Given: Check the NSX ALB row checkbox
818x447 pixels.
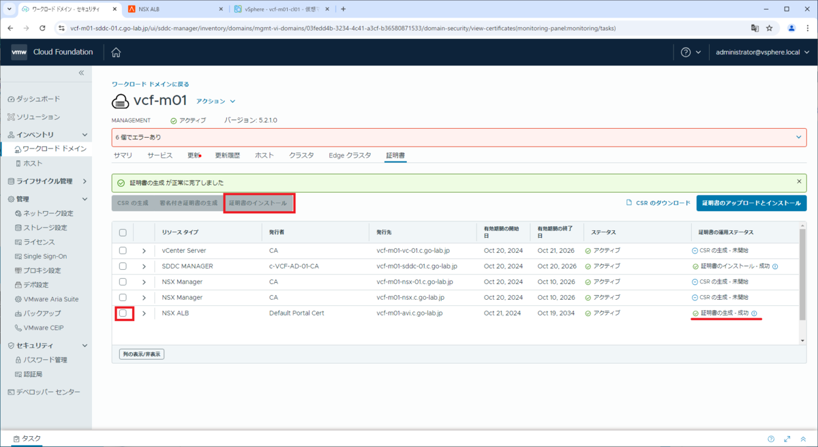Looking at the screenshot, I should click(123, 313).
